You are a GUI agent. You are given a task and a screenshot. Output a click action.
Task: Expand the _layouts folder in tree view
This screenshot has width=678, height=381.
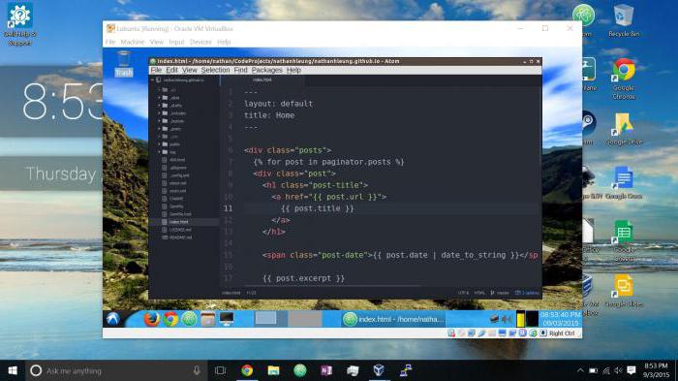[x=160, y=121]
